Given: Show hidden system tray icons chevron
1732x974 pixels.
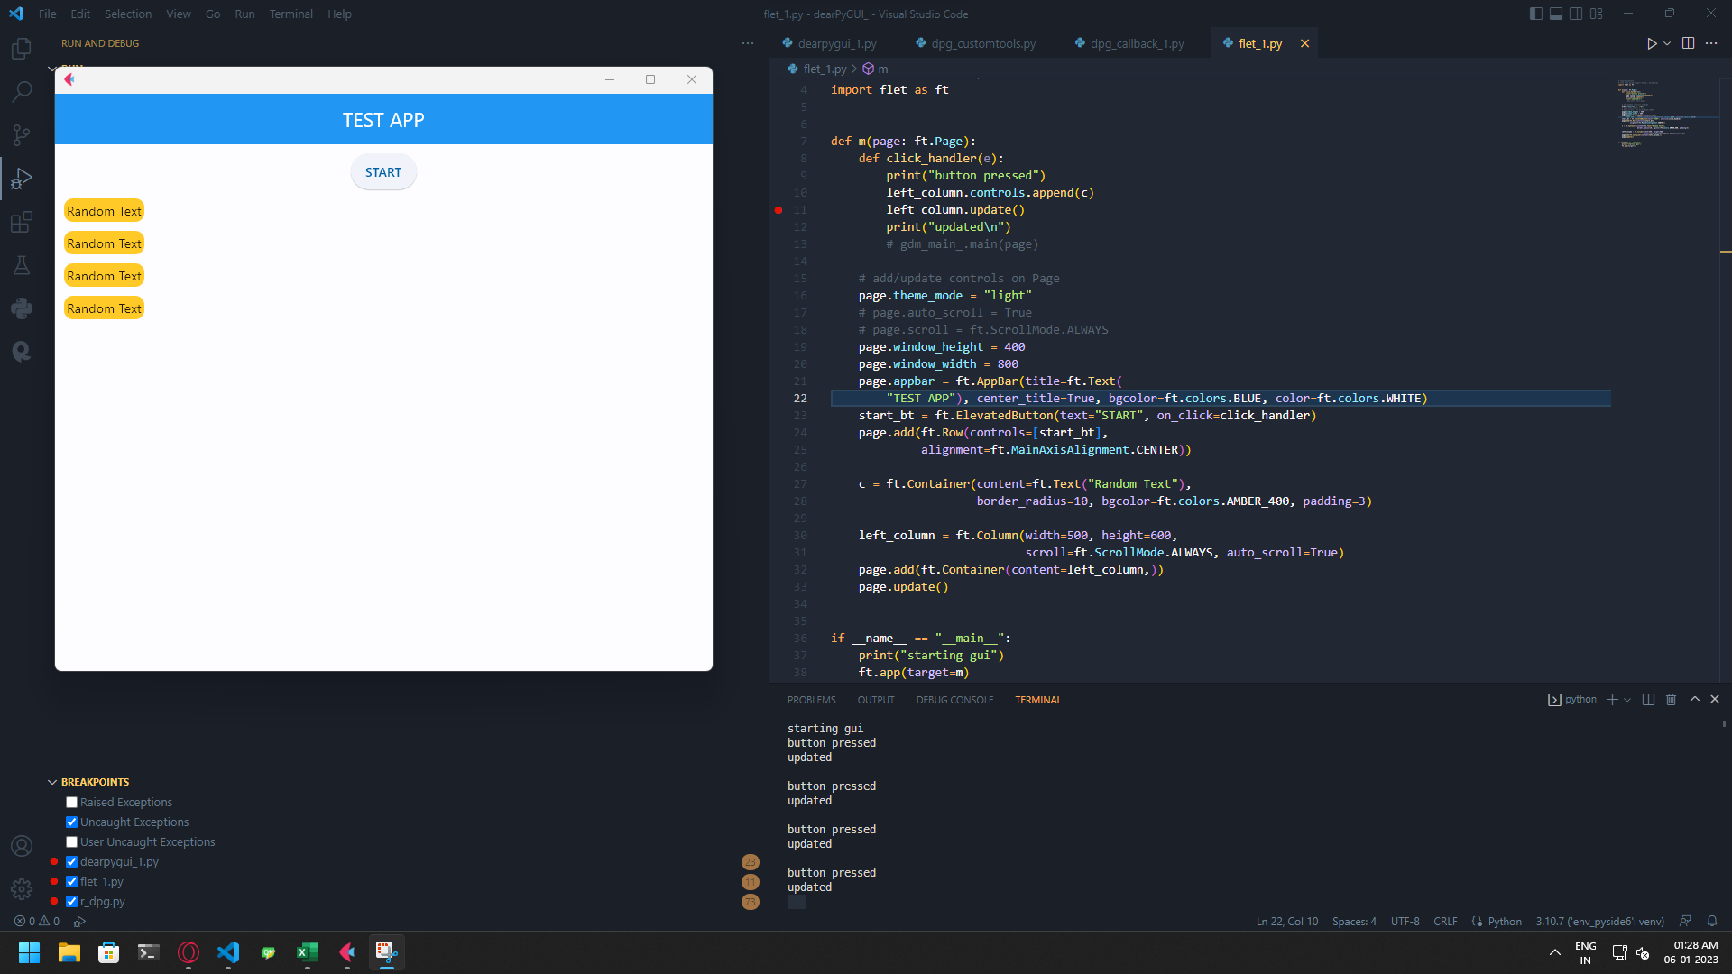Looking at the screenshot, I should (x=1555, y=952).
